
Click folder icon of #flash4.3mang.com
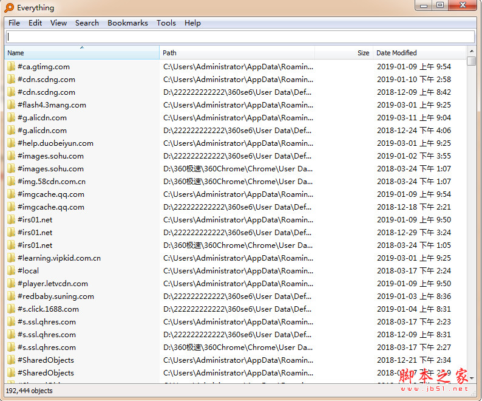11,105
